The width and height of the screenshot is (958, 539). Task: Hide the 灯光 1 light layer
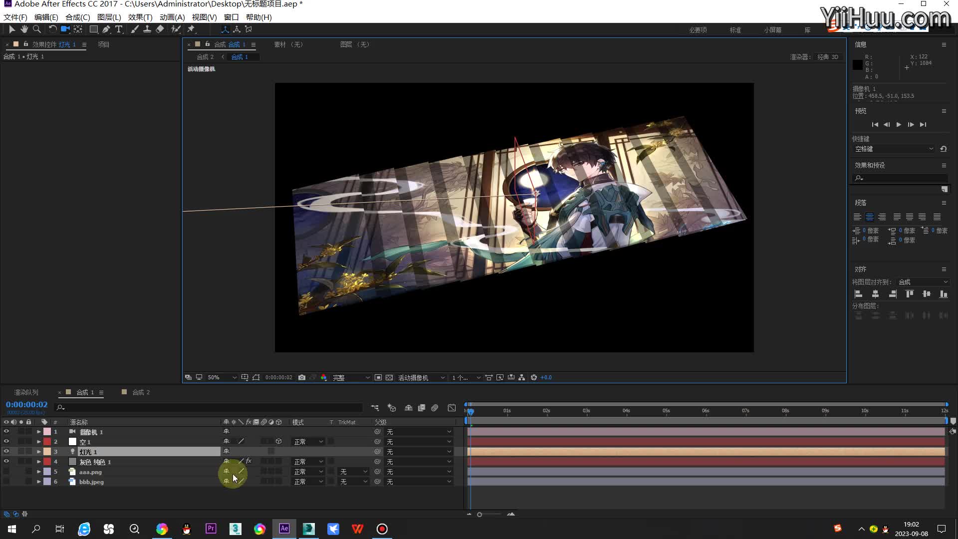click(x=6, y=452)
